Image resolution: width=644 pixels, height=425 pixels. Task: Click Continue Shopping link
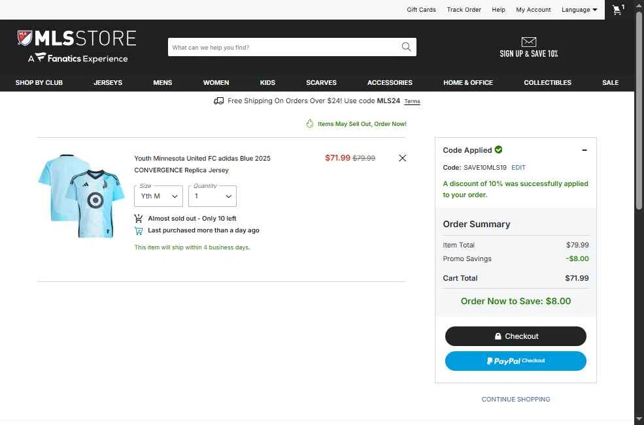click(516, 399)
